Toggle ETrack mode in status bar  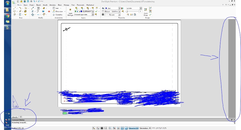[118, 128]
